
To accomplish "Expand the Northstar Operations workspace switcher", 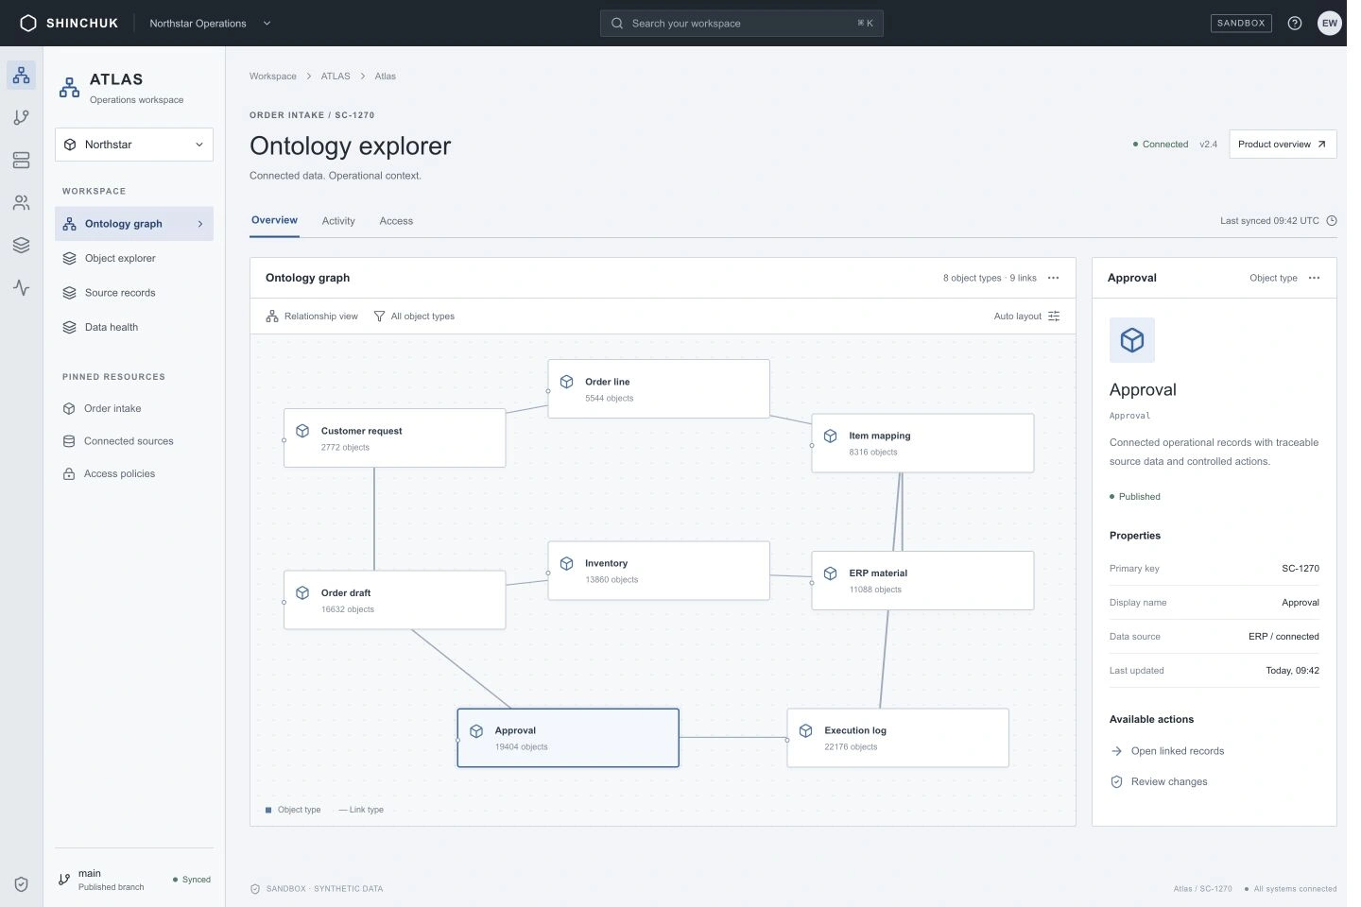I will point(210,23).
